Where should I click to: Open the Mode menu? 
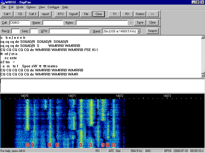pyautogui.click(x=20, y=7)
